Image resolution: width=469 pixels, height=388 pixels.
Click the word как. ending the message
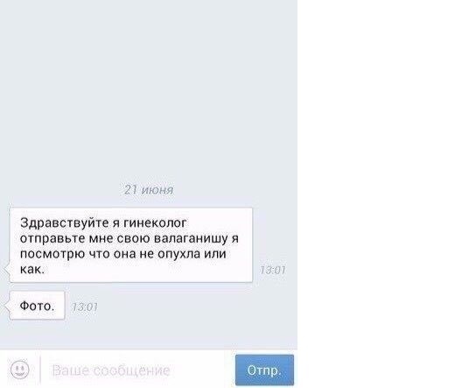32,269
